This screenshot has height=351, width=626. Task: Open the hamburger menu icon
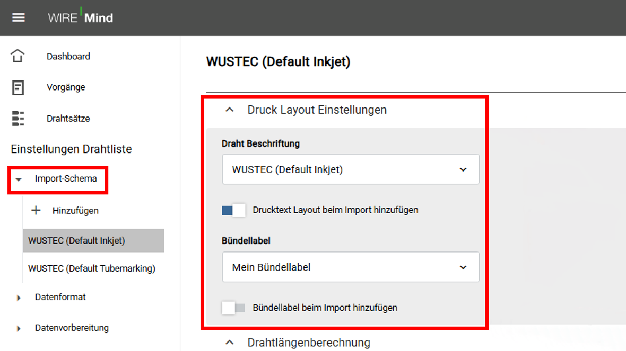(x=19, y=17)
